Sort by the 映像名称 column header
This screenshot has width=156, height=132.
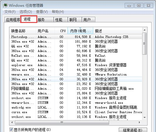tap(23, 31)
